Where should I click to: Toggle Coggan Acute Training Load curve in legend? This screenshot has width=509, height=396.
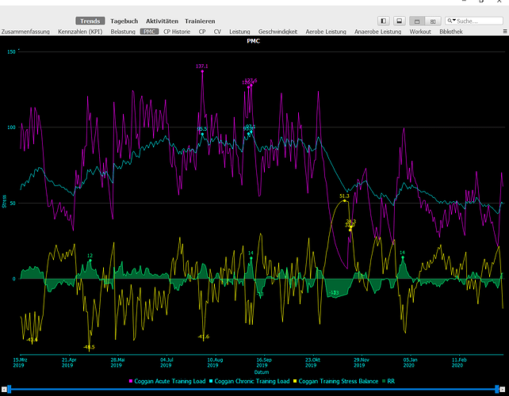pyautogui.click(x=167, y=381)
